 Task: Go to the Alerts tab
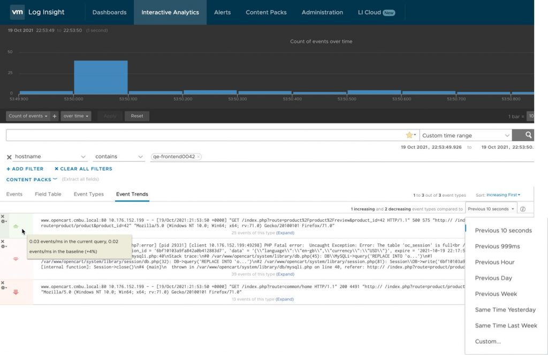[222, 12]
